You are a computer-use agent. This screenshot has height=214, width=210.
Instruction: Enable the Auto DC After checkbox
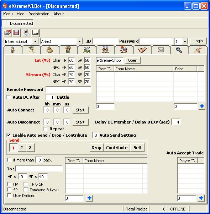[x=9, y=97]
